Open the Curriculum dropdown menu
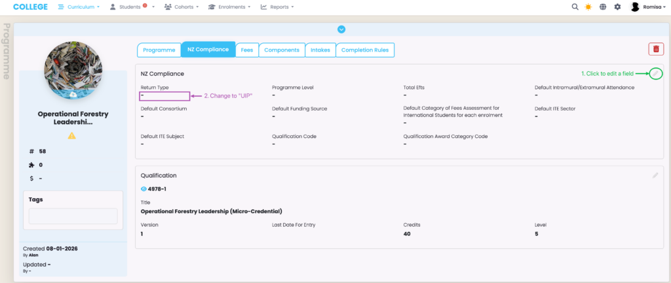The image size is (671, 283). (x=79, y=7)
